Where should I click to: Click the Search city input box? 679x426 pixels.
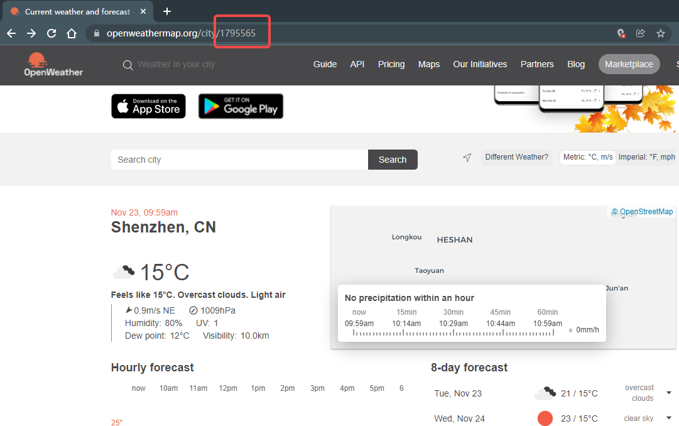pyautogui.click(x=239, y=160)
